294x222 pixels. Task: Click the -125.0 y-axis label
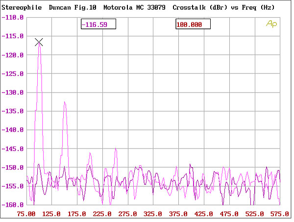tap(13, 74)
